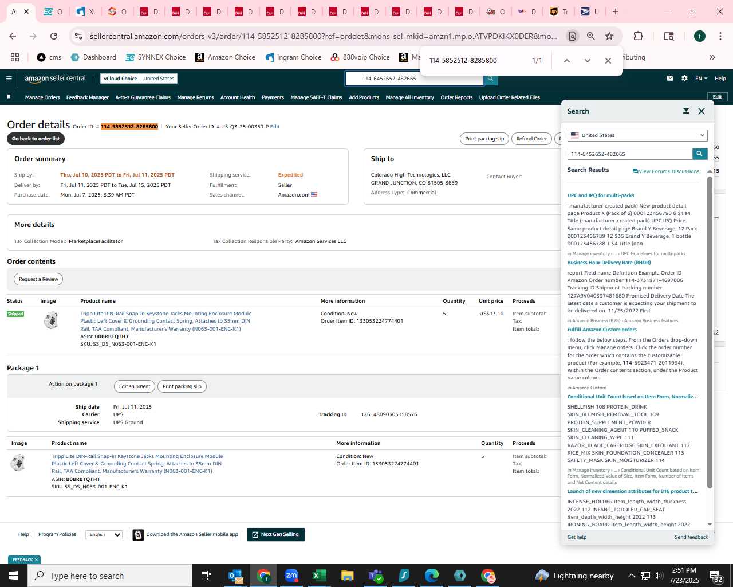Click Print packing slip in Package 1
This screenshot has height=587, width=733.
click(x=182, y=386)
